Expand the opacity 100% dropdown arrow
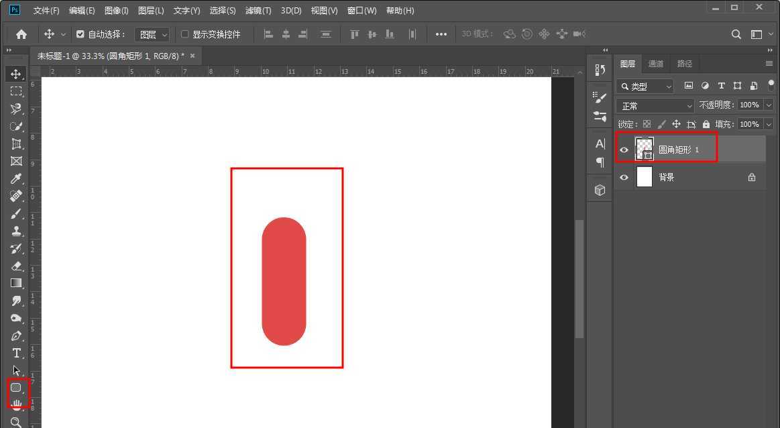The image size is (780, 428). [769, 105]
